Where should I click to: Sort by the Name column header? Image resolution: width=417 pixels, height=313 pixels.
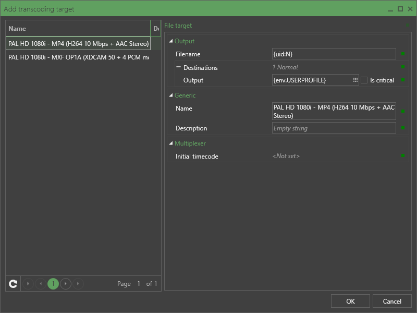(78, 29)
